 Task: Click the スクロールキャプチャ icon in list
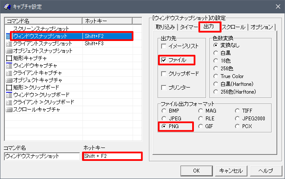point(9,110)
